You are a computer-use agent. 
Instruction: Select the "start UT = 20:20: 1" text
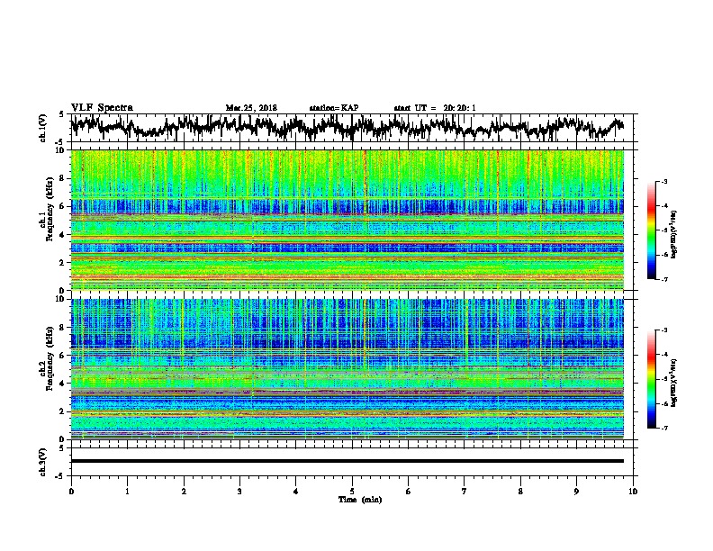pos(435,108)
